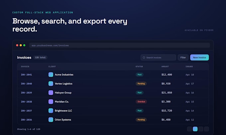Click the $3,300 amount cell
This screenshot has width=226, height=135.
tap(166, 101)
